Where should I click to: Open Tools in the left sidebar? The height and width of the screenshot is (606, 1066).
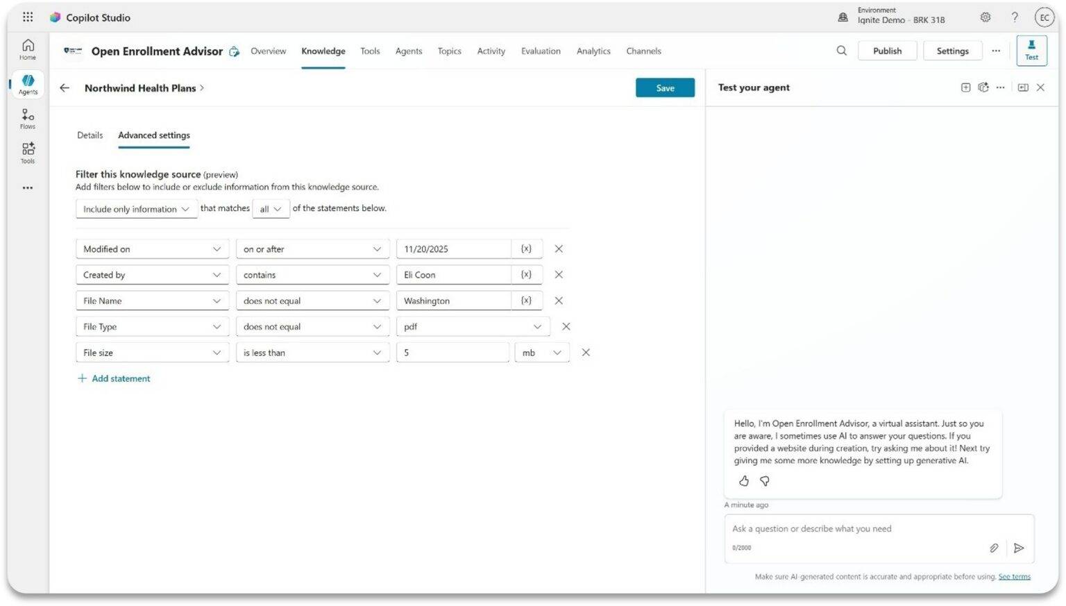pos(28,153)
